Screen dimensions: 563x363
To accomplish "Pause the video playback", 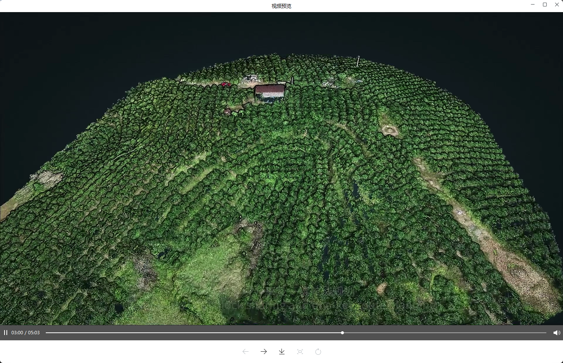I will (x=6, y=333).
